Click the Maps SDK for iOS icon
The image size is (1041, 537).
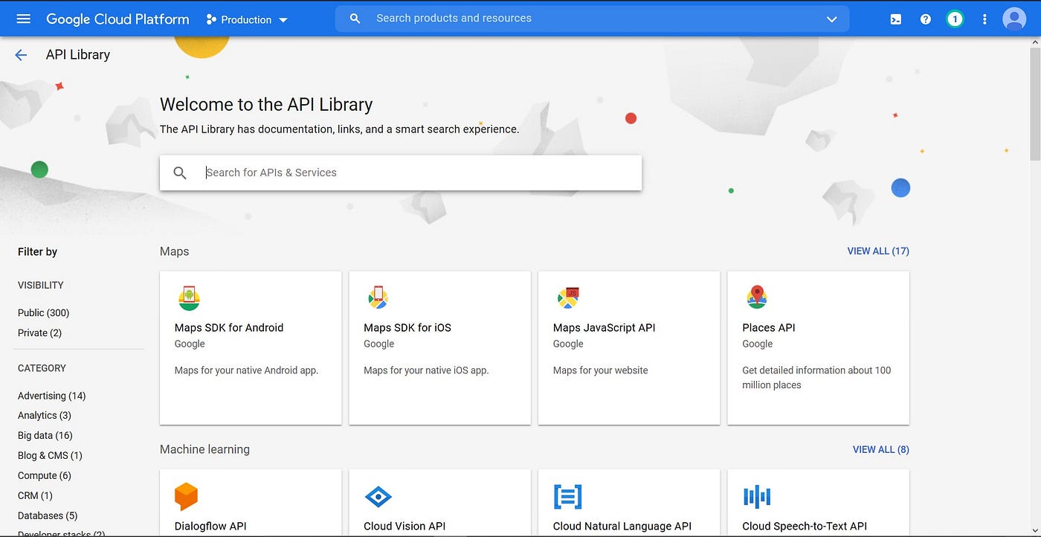point(378,298)
